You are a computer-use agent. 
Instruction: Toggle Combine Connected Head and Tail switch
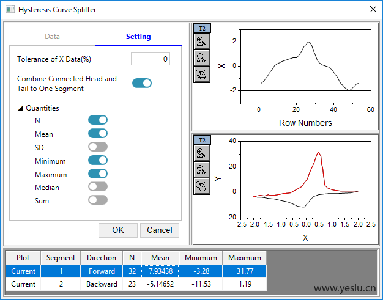tap(142, 83)
